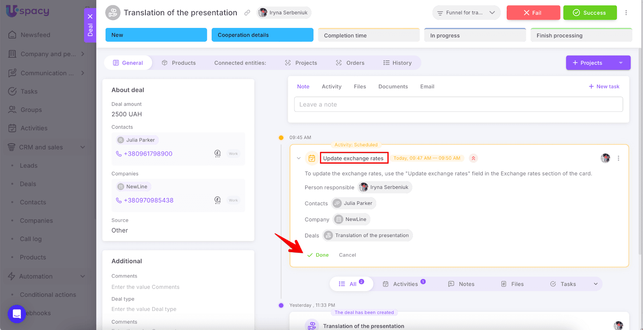
Task: Open the Funnel for tra... dropdown
Action: pyautogui.click(x=466, y=13)
